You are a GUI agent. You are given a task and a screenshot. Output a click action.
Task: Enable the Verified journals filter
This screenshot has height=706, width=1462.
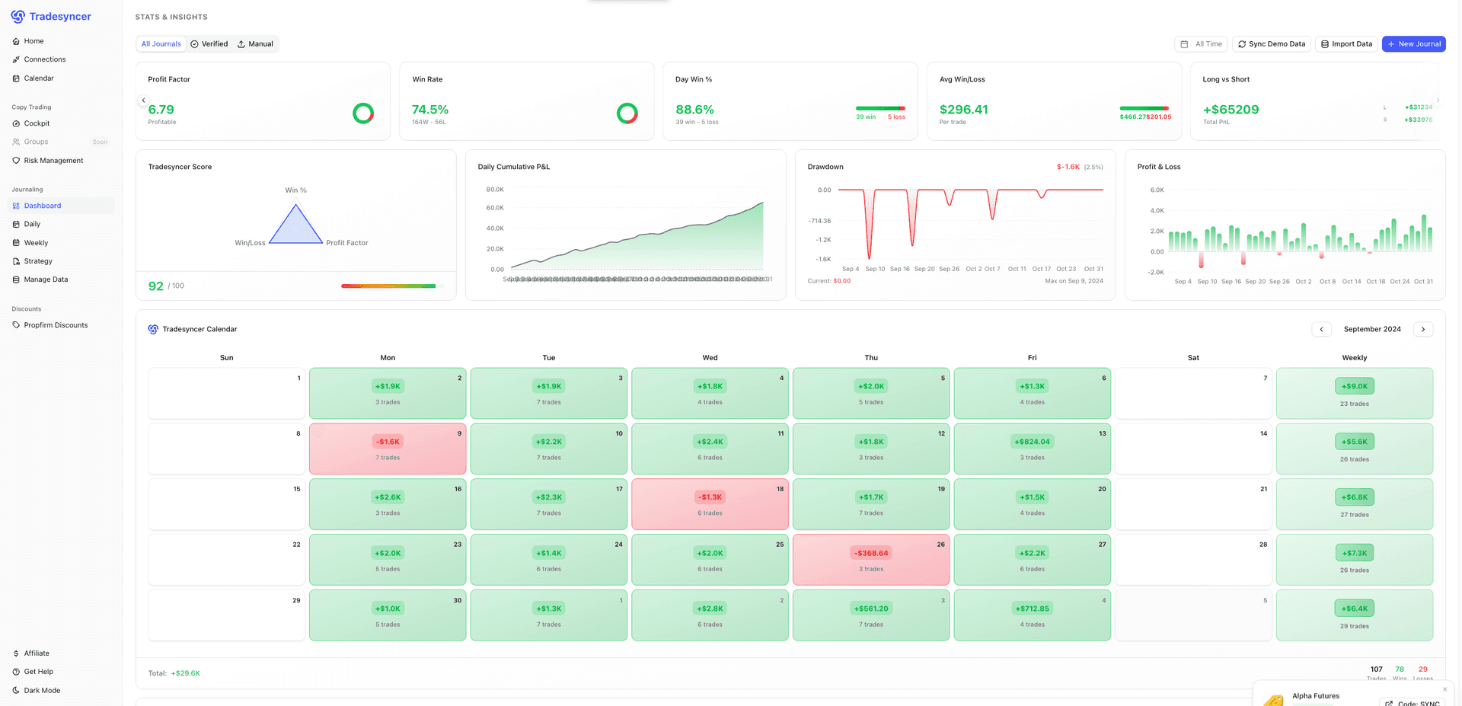tap(209, 43)
